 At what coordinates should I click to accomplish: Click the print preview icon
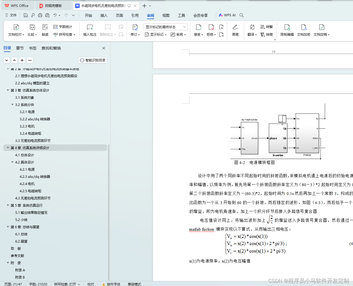47,15
